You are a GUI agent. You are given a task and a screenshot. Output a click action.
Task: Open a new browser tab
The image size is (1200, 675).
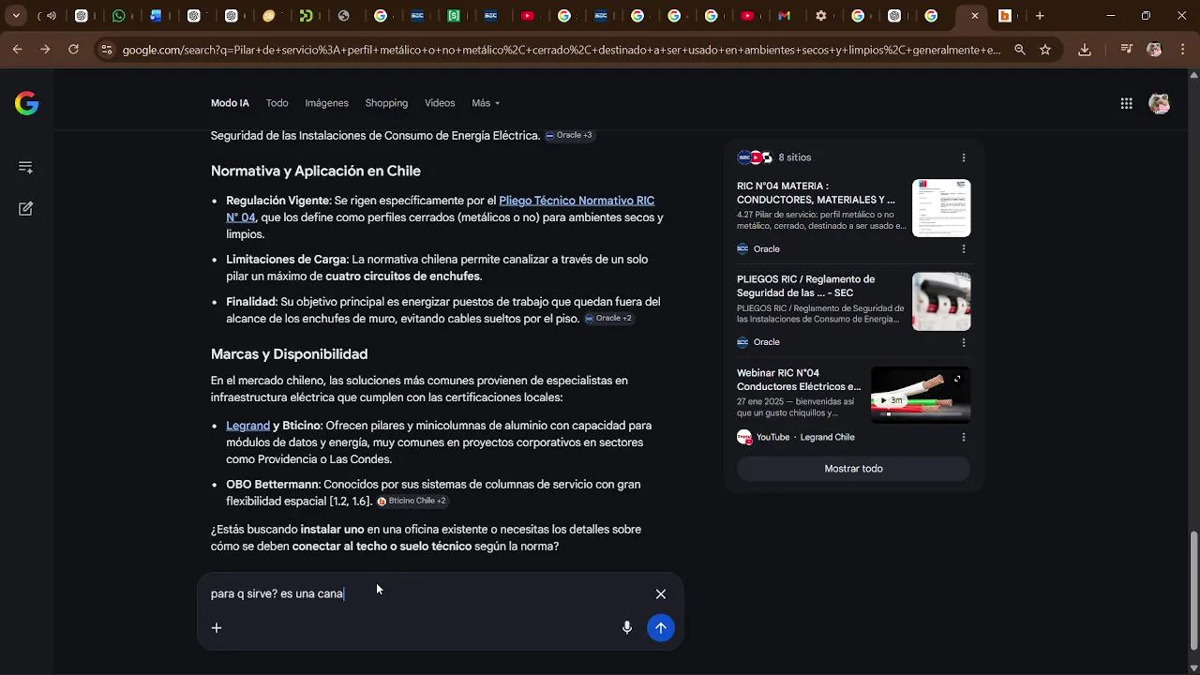click(1040, 16)
